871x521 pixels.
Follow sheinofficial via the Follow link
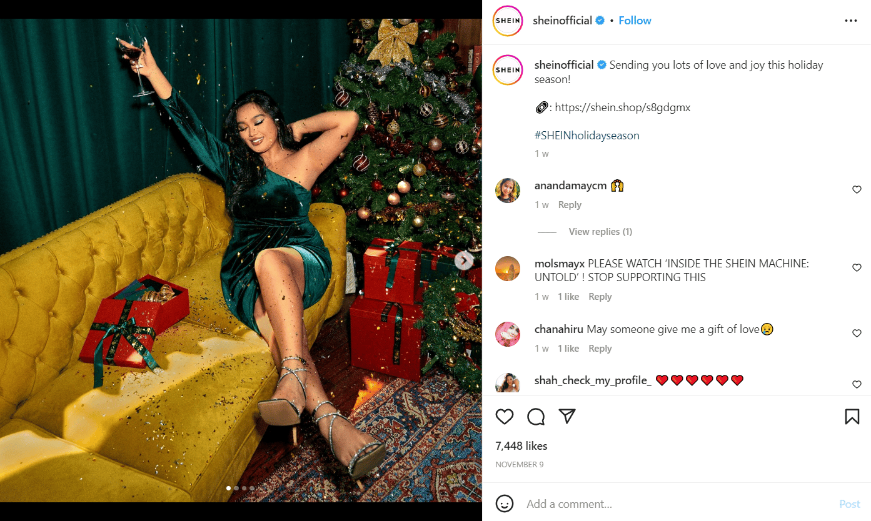click(635, 20)
